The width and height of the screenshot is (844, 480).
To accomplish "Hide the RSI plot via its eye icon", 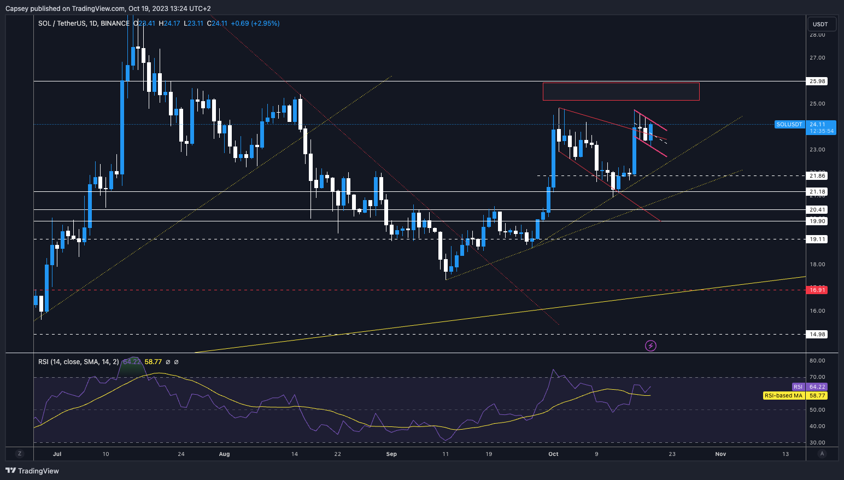I will pyautogui.click(x=168, y=362).
